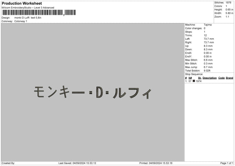Screen dimensions: 235x166
Task: Click the Color changes value 0
Action: click(204, 28)
